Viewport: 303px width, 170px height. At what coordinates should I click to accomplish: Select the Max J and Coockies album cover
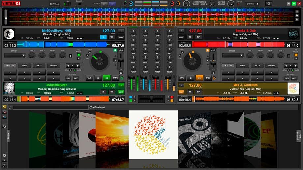(x=153, y=135)
